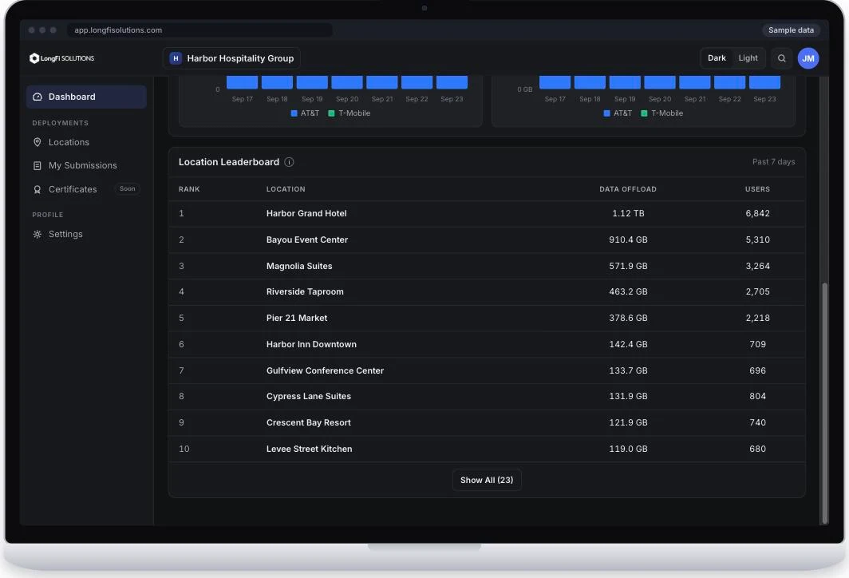Select Harbor Grand Hotel row
The height and width of the screenshot is (578, 849).
pos(487,213)
